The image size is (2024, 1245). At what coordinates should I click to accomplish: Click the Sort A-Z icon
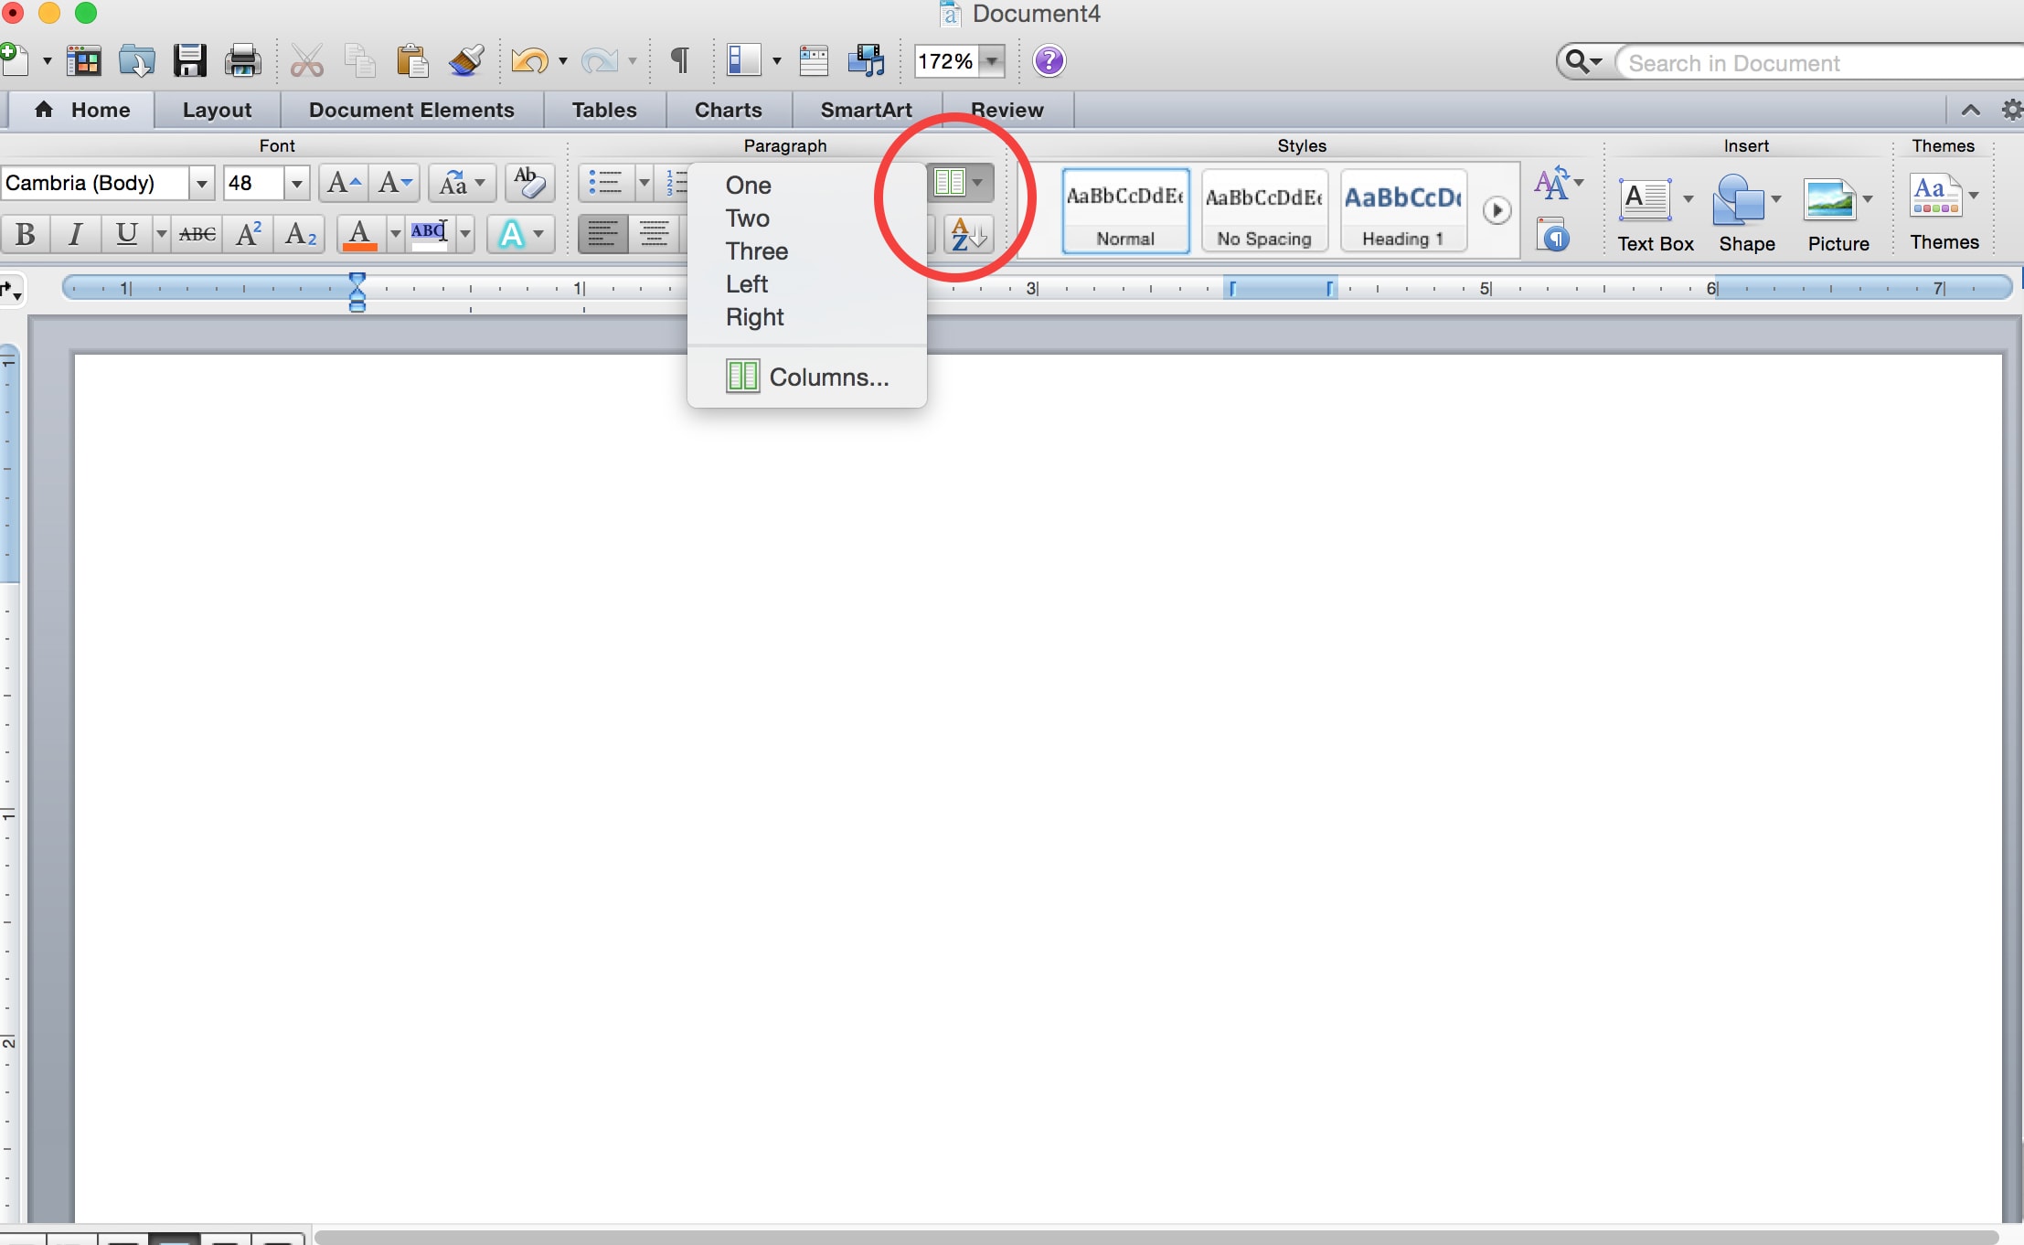[968, 235]
